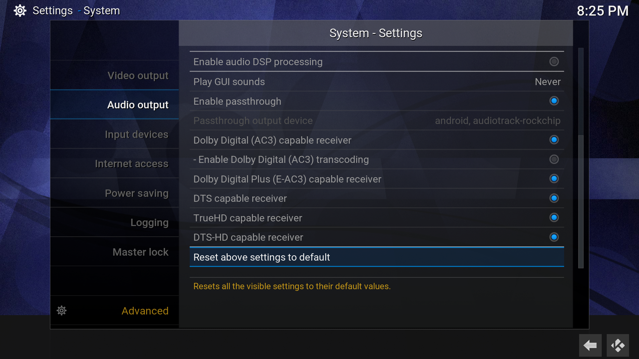Toggle DTS-HD capable receiver setting
The image size is (639, 359).
click(554, 237)
